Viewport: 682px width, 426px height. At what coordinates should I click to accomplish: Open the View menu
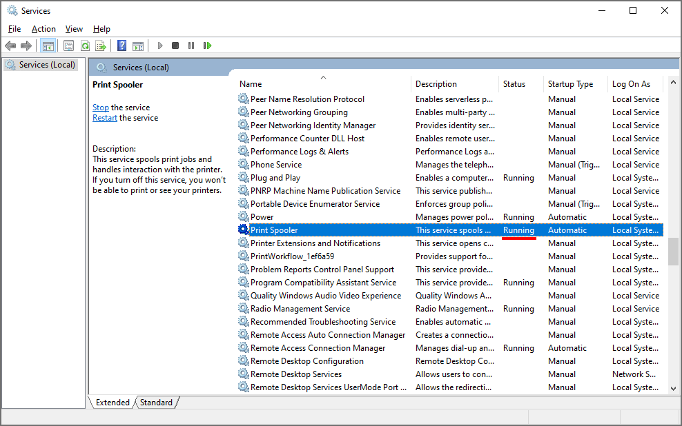pyautogui.click(x=74, y=29)
